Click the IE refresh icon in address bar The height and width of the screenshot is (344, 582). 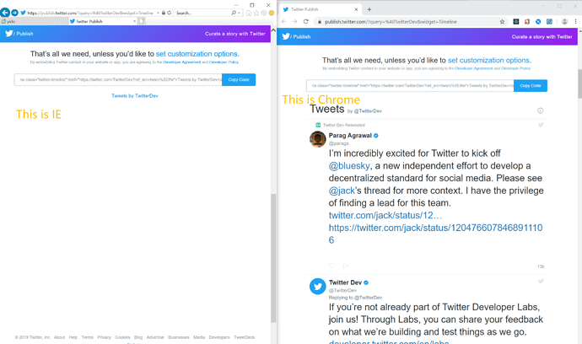pos(170,13)
